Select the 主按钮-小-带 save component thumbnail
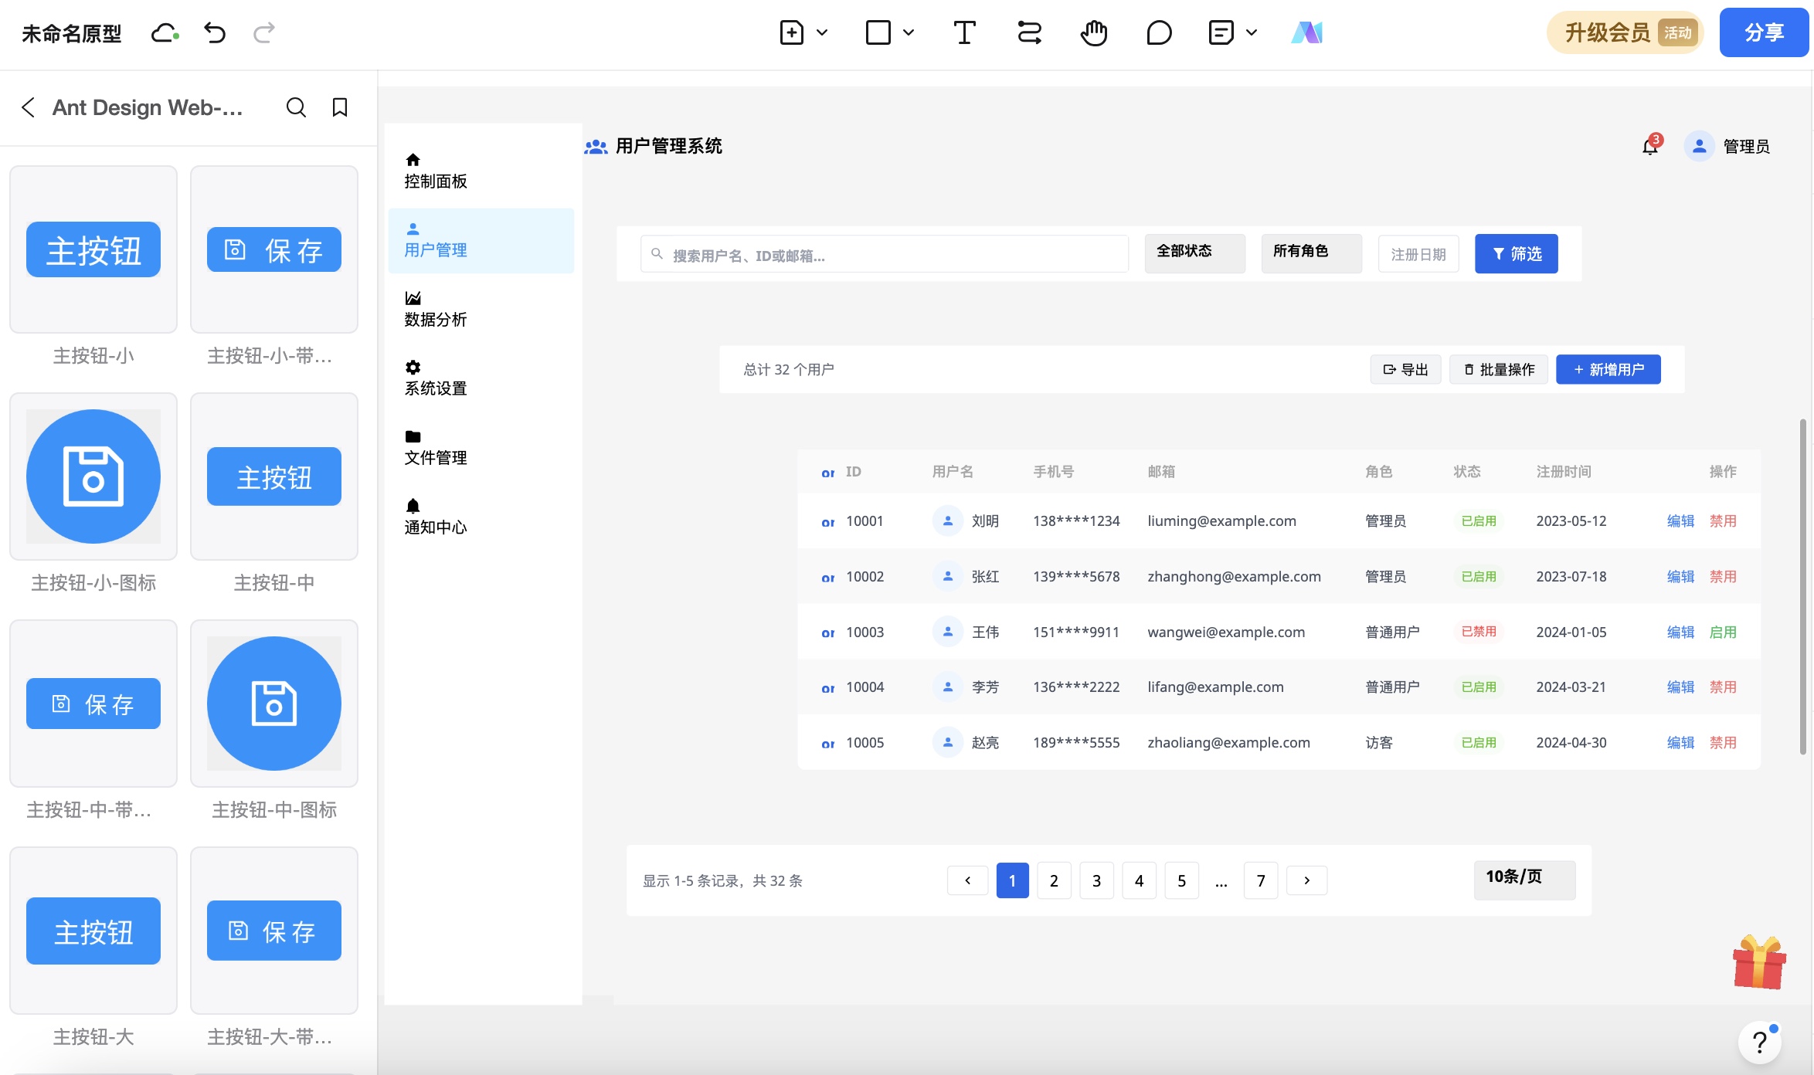Viewport: 1814px width, 1075px height. 274,249
